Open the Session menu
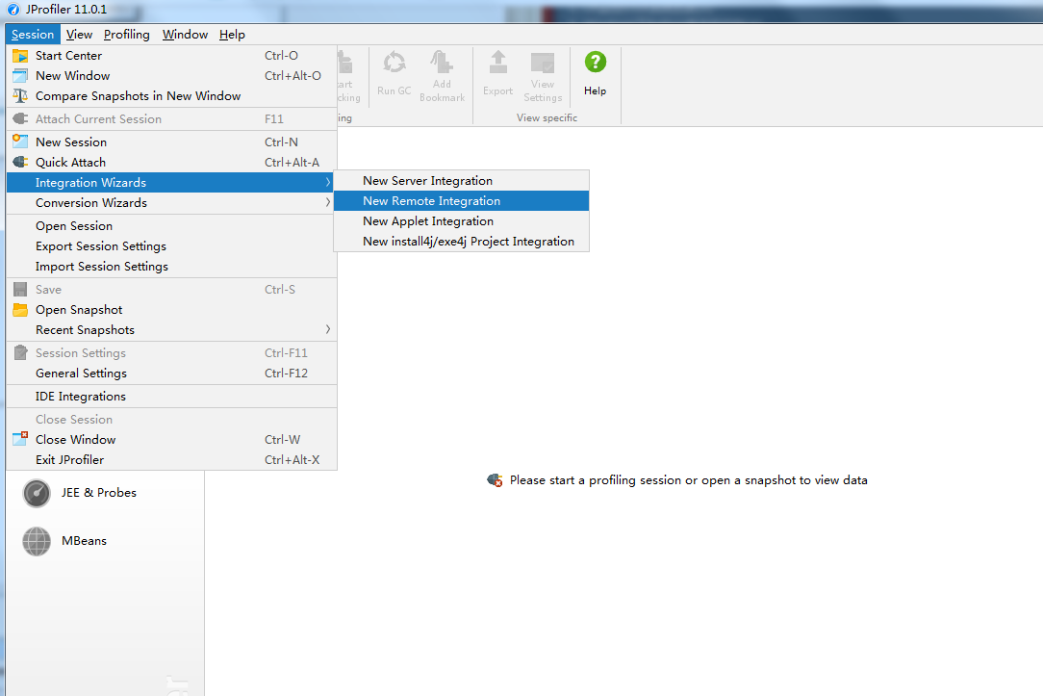The height and width of the screenshot is (696, 1043). pyautogui.click(x=33, y=35)
